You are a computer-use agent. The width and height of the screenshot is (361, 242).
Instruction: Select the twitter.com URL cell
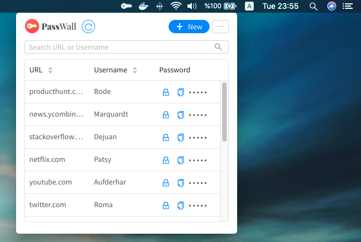pos(48,205)
